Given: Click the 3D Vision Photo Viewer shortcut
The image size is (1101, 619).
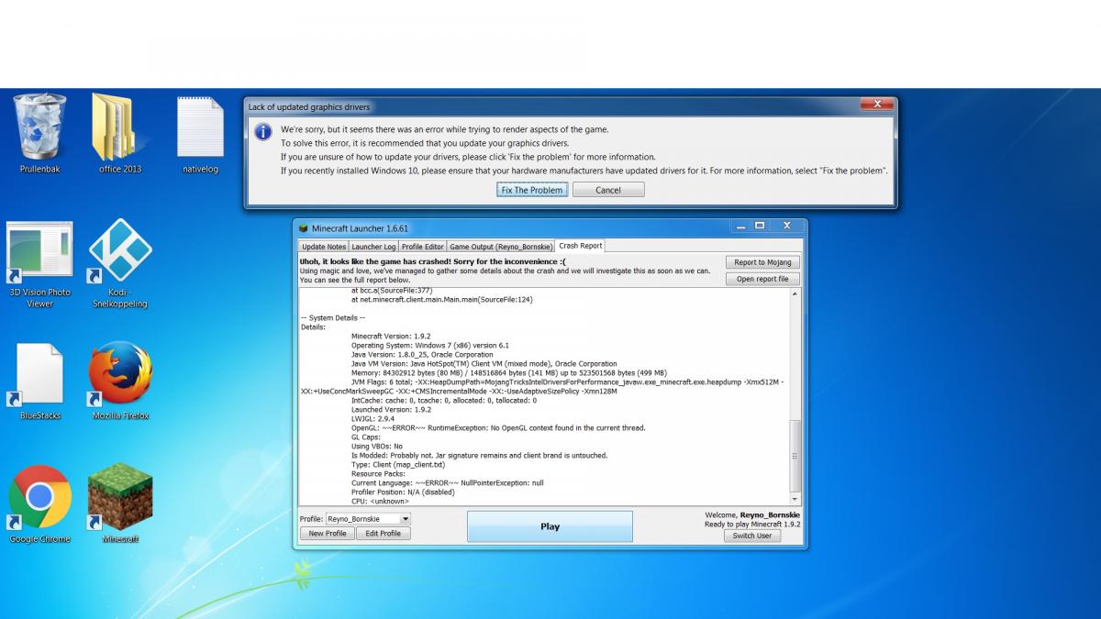Looking at the screenshot, I should pyautogui.click(x=39, y=253).
